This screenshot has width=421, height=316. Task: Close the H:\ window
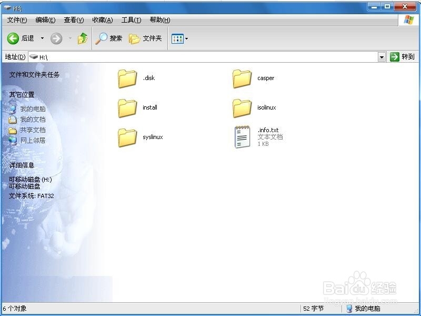pos(405,7)
